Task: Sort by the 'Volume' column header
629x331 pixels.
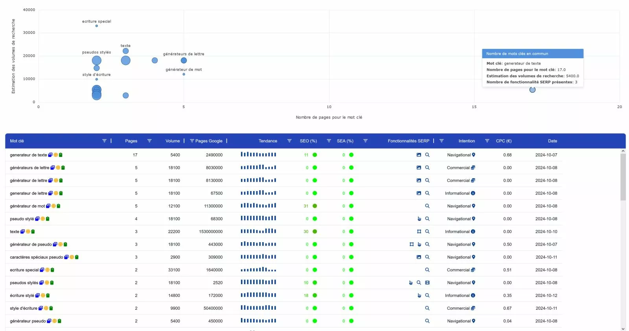Action: tap(173, 141)
